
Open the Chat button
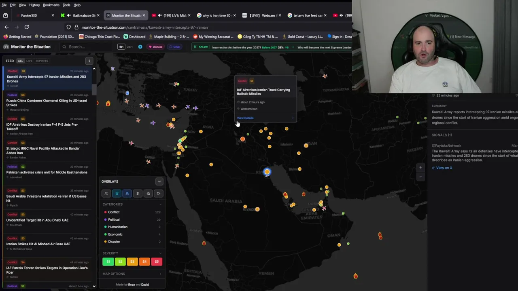tap(174, 47)
